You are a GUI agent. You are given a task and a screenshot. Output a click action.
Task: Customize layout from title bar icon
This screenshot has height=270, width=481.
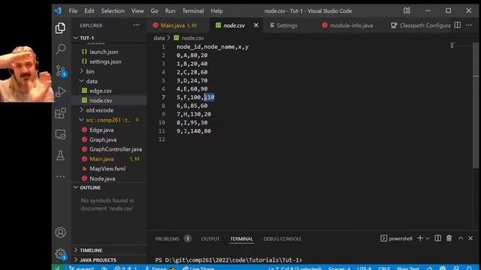pos(407,10)
